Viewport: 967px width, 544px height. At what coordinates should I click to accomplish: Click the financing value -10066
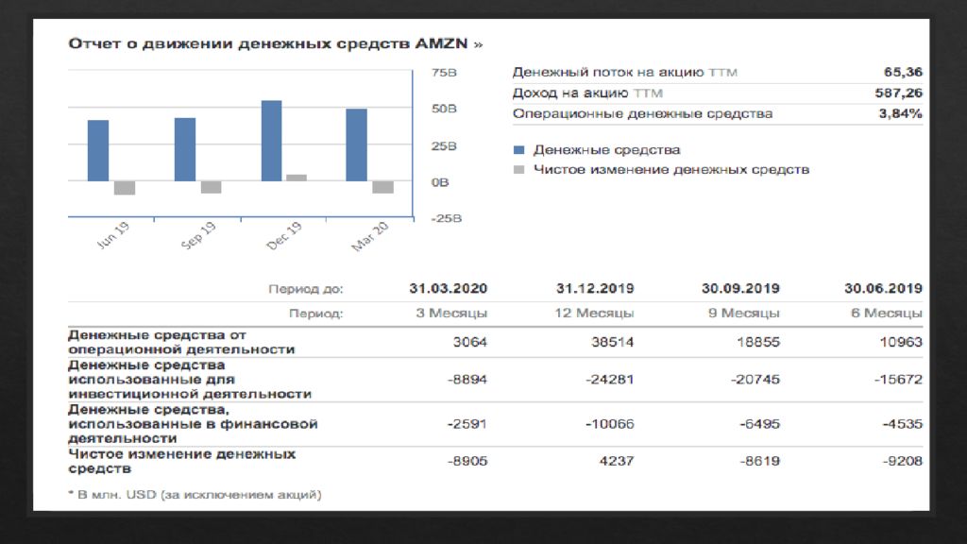(610, 424)
